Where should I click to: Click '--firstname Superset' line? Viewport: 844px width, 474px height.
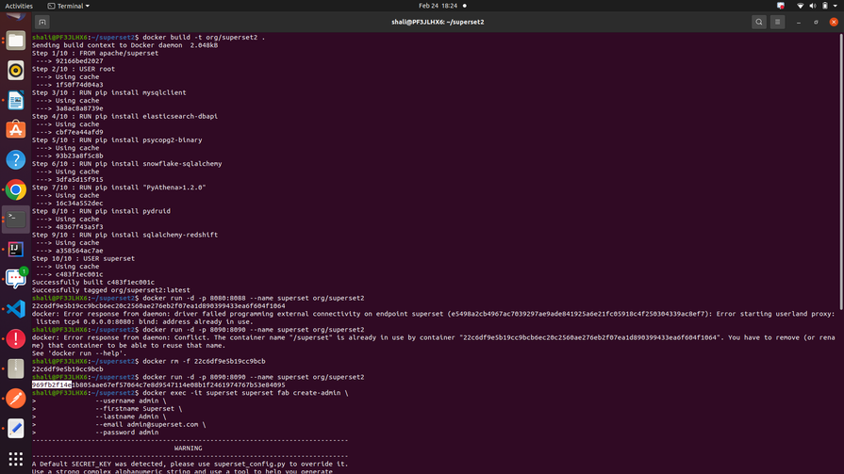click(x=139, y=409)
